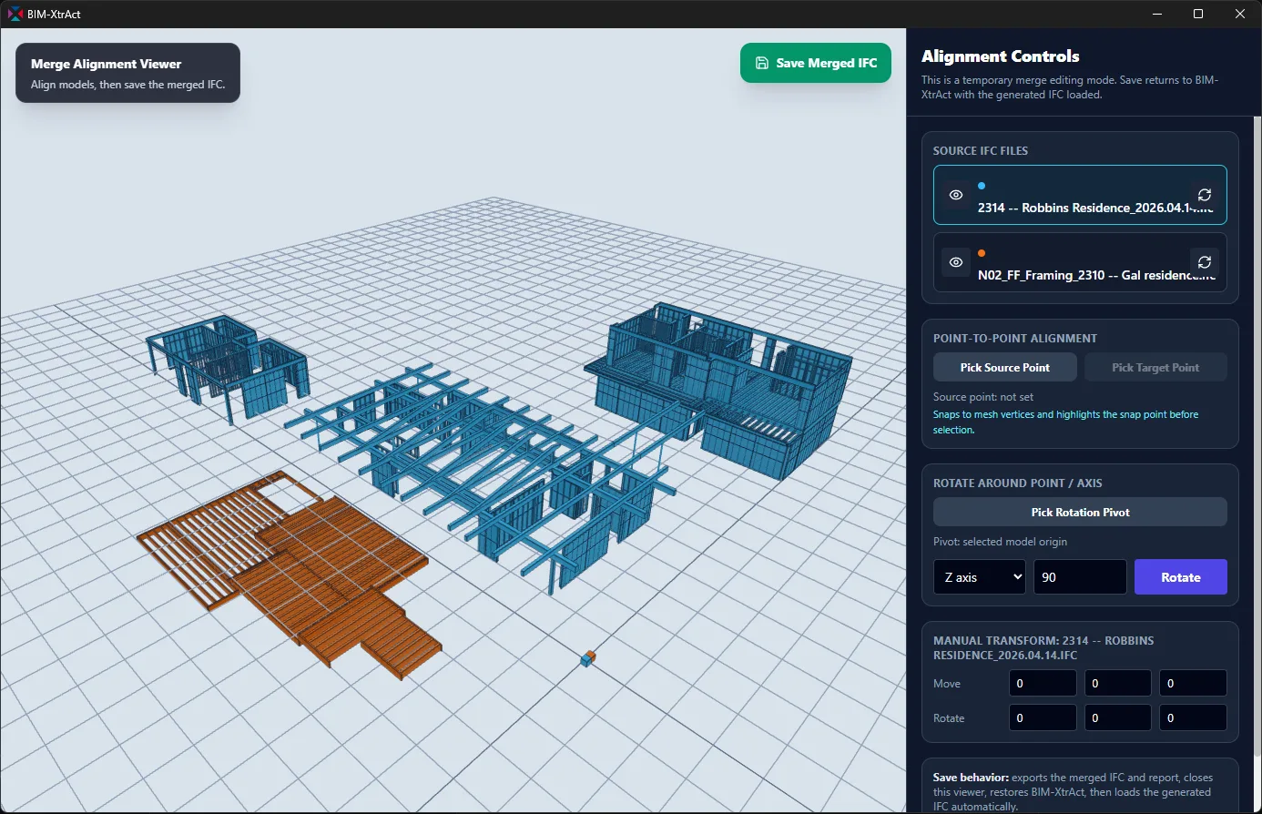Screen dimensions: 1262x814
Task: Click the "Source point: not set" status text
Action: click(x=982, y=397)
